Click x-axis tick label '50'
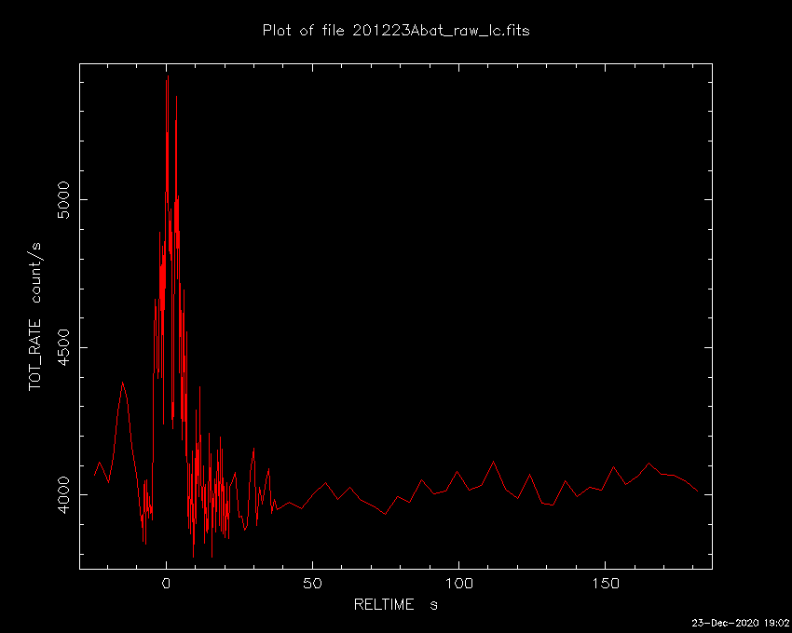792x633 pixels. coord(312,584)
